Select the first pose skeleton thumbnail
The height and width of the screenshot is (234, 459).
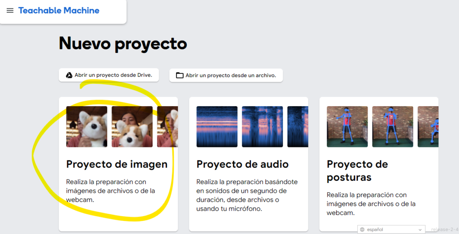click(347, 127)
